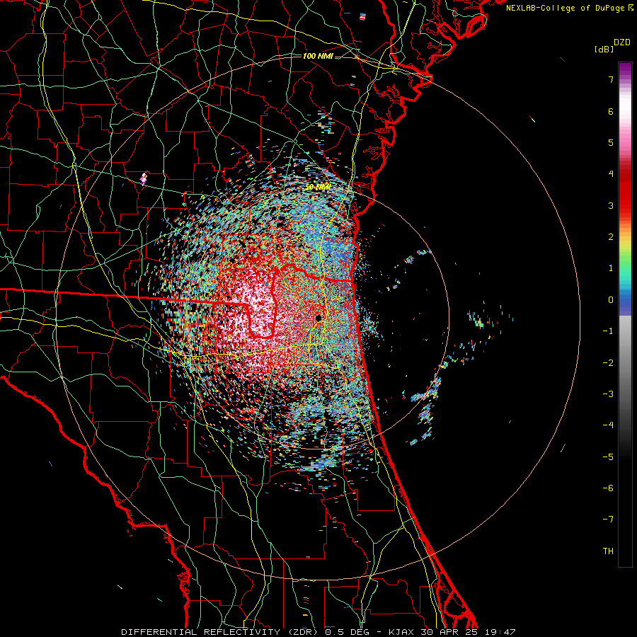Select the 1 value on the scale
This screenshot has height=637, width=637.
611,268
